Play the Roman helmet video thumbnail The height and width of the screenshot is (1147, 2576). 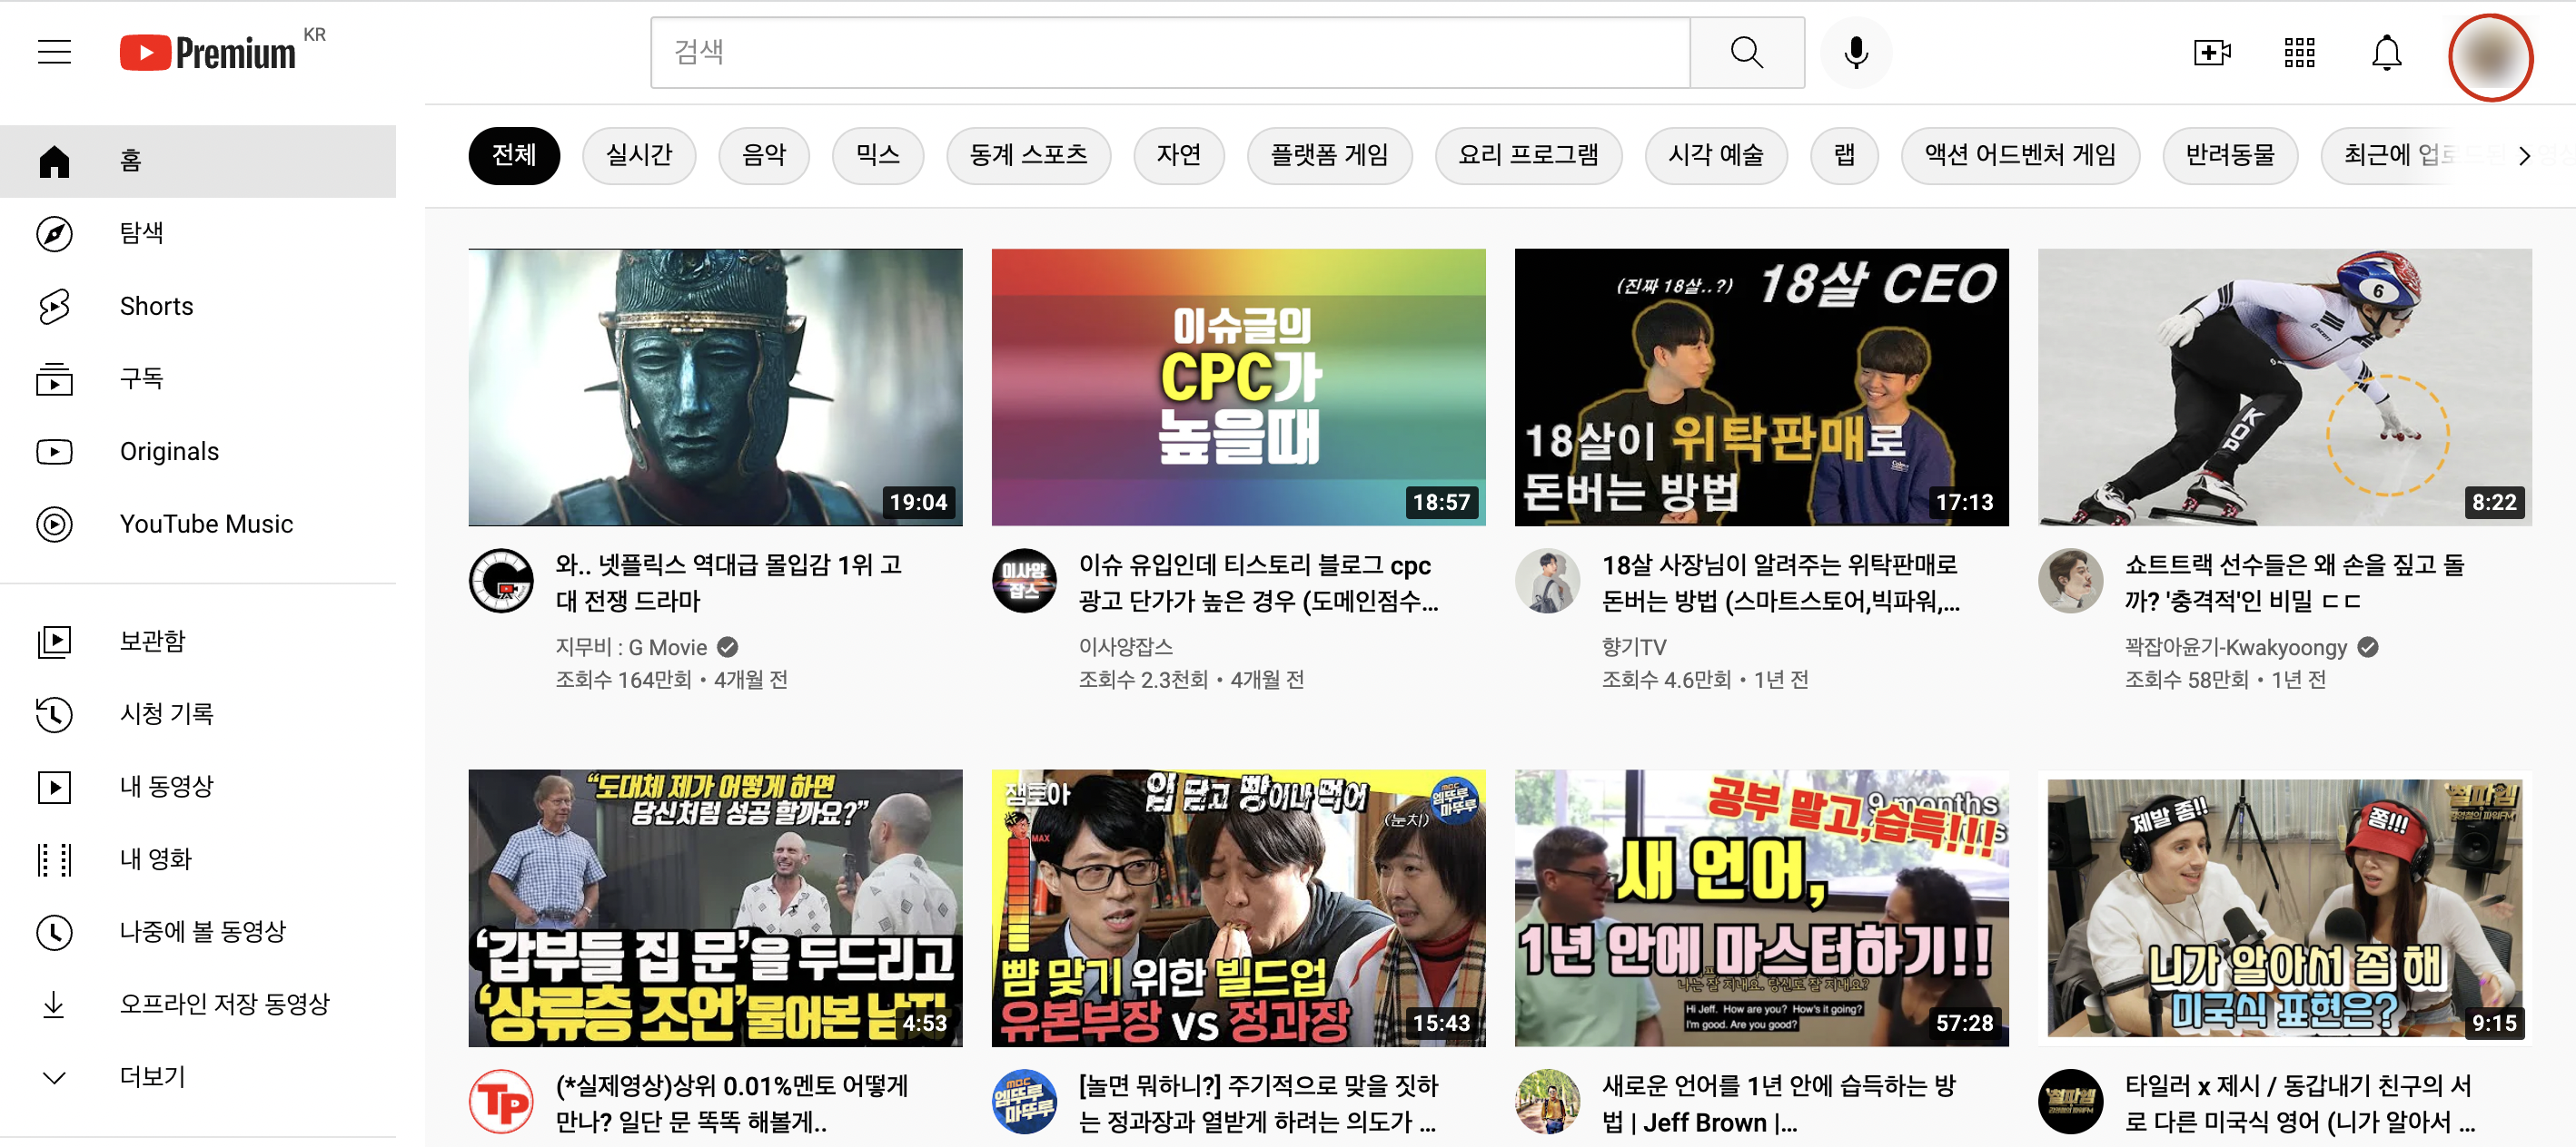click(x=715, y=387)
